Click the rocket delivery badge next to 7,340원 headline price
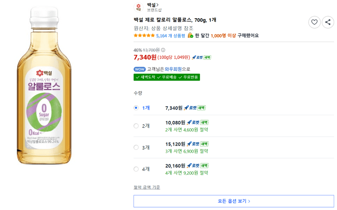Screen dimensions: 337x210 (x=201, y=57)
